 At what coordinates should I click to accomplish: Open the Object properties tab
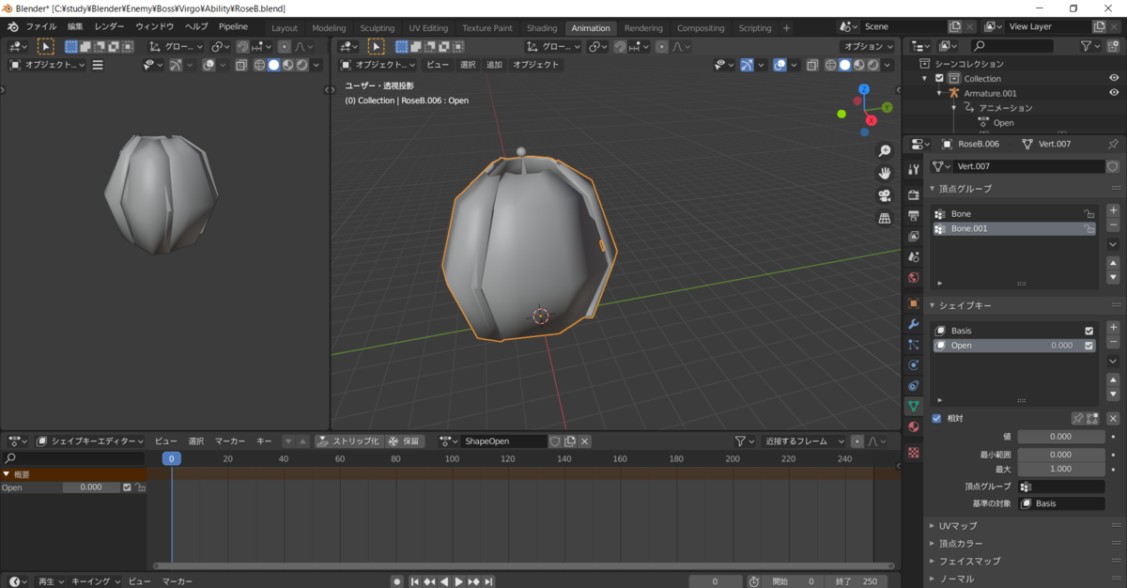[913, 303]
